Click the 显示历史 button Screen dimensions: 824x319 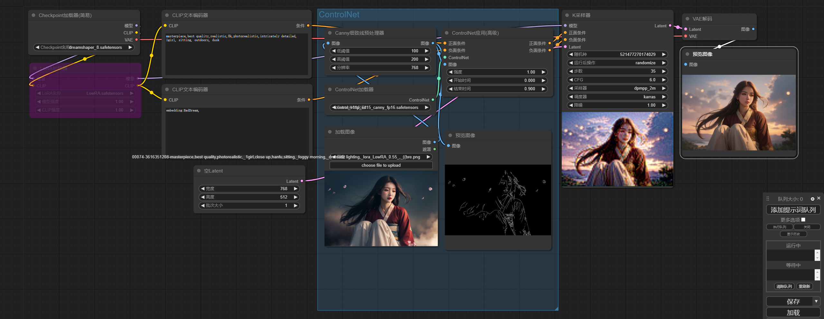coord(793,234)
